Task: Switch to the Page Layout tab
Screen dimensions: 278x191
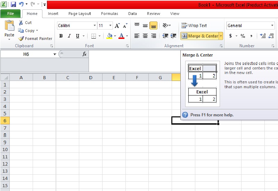Action: pyautogui.click(x=80, y=14)
